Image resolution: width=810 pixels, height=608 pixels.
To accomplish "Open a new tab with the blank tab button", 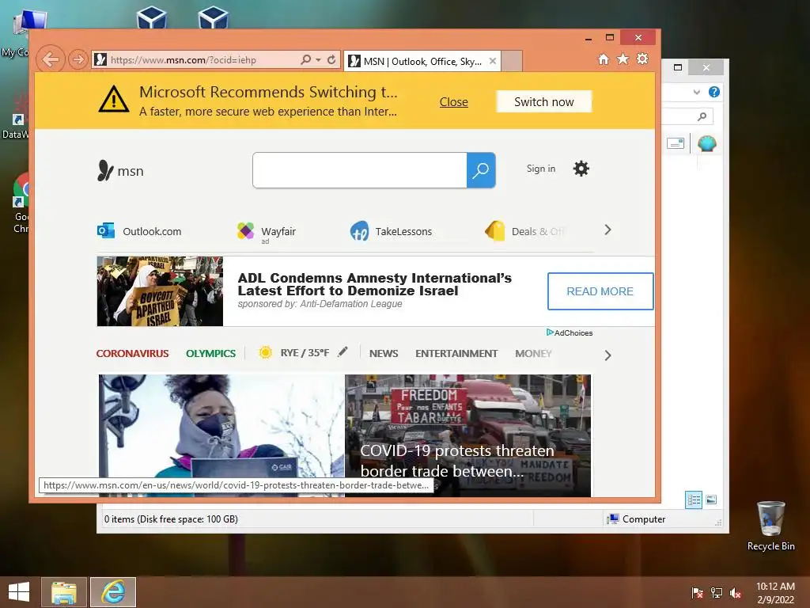I will click(x=512, y=61).
